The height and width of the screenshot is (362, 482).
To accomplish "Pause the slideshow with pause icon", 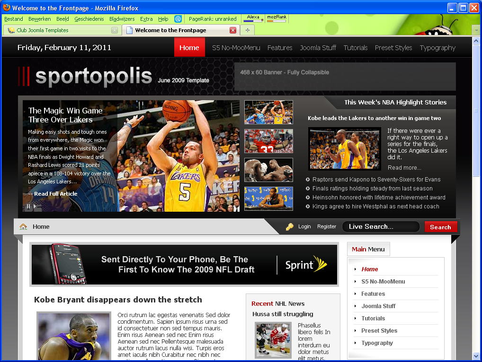I will (x=28, y=207).
